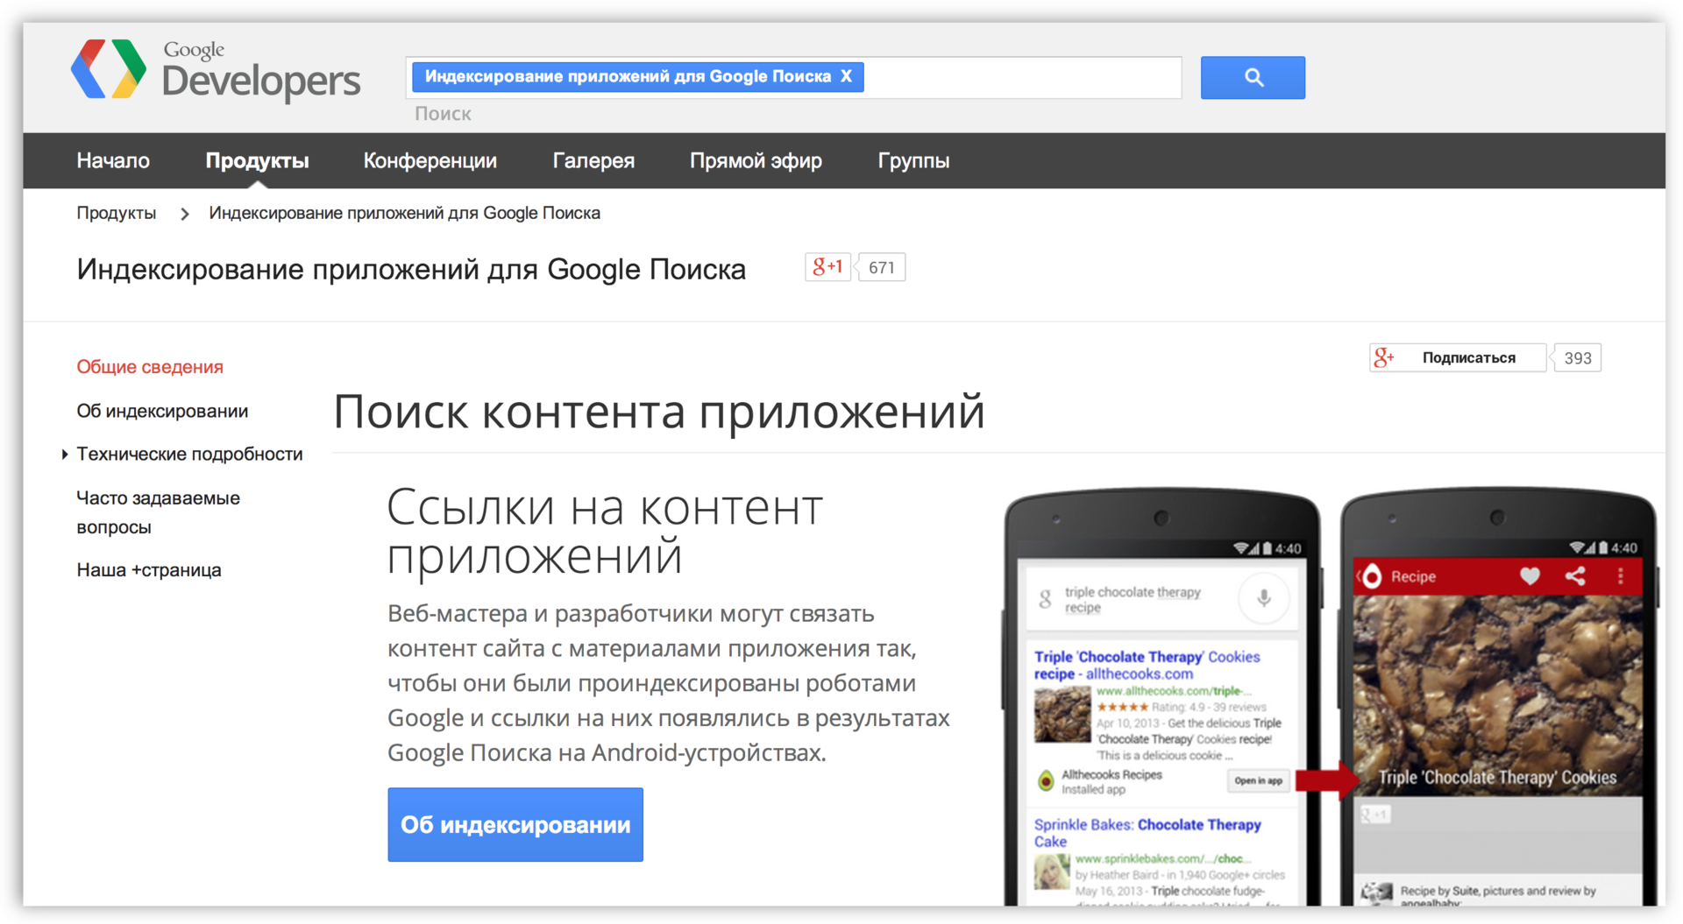Open Часто задаваемые вопросы in sidebar
This screenshot has width=1683, height=924.
pos(158,512)
